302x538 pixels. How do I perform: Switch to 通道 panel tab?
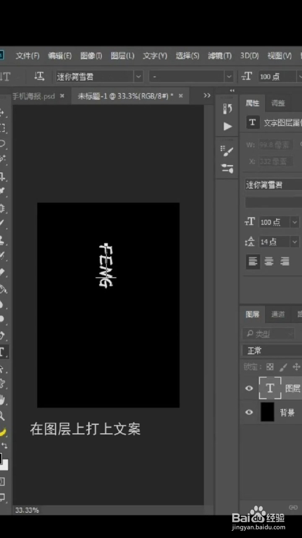click(278, 314)
